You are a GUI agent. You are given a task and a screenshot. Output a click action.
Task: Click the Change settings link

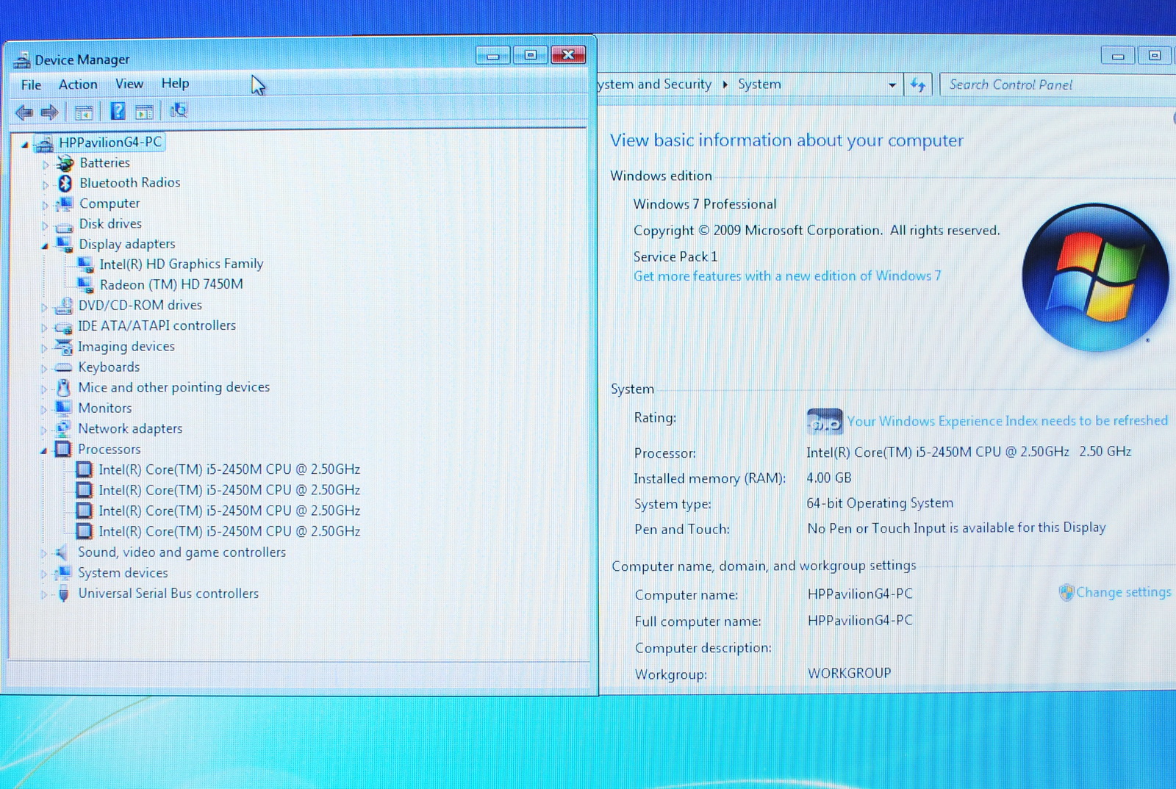click(x=1123, y=592)
